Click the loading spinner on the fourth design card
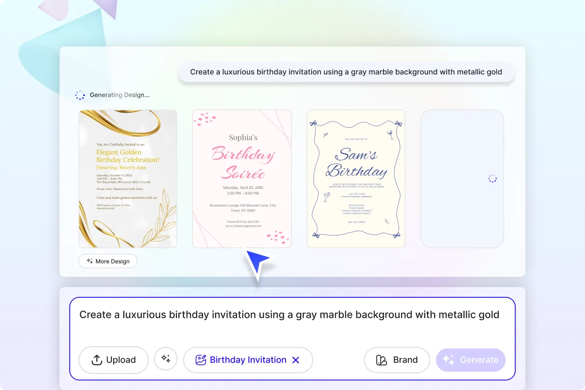The width and height of the screenshot is (585, 390). (x=492, y=178)
